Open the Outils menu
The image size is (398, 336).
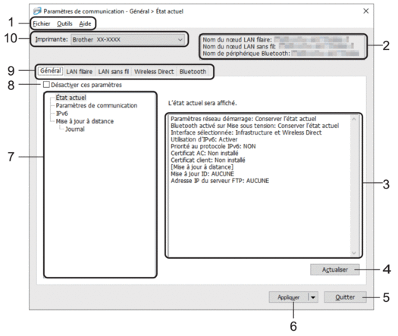point(64,23)
